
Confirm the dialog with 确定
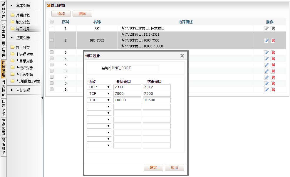pos(153,168)
